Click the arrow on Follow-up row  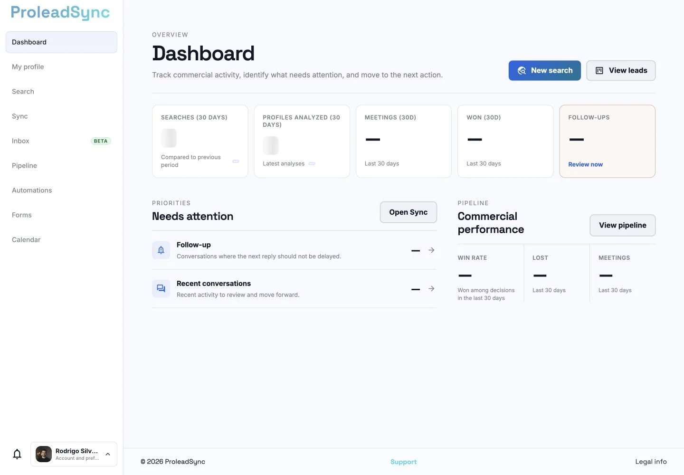coord(431,250)
